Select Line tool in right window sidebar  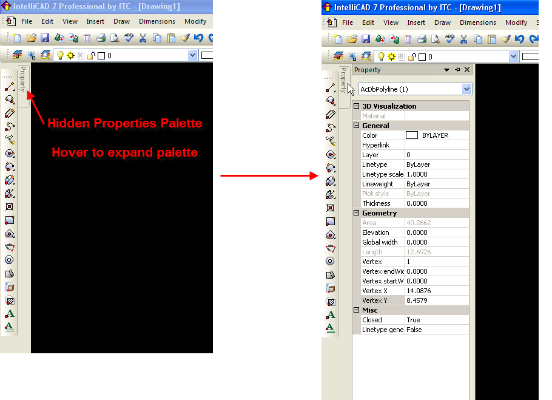coord(331,87)
